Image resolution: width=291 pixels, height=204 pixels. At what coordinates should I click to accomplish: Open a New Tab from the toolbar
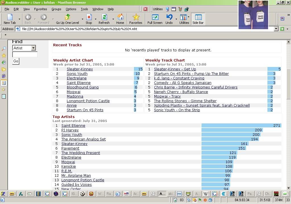(10, 19)
